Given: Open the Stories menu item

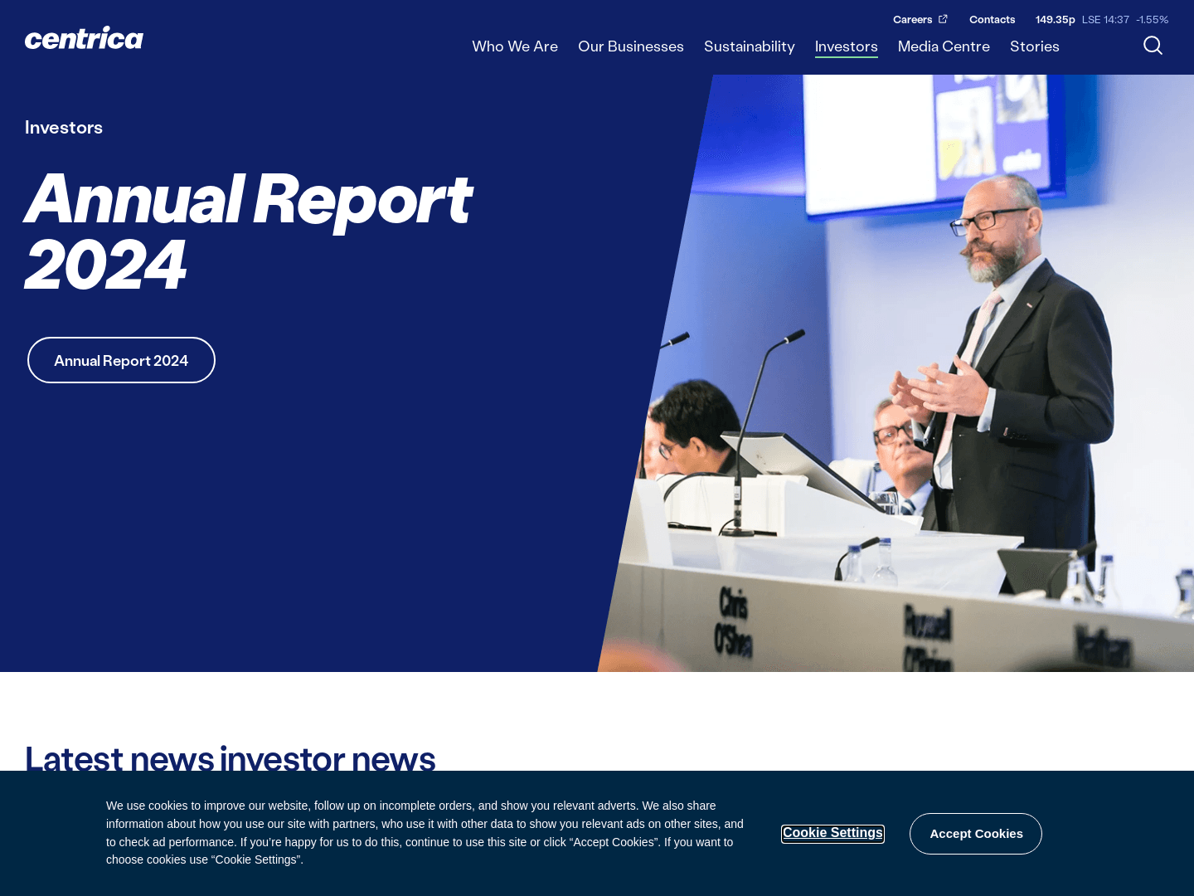Looking at the screenshot, I should 1035,46.
